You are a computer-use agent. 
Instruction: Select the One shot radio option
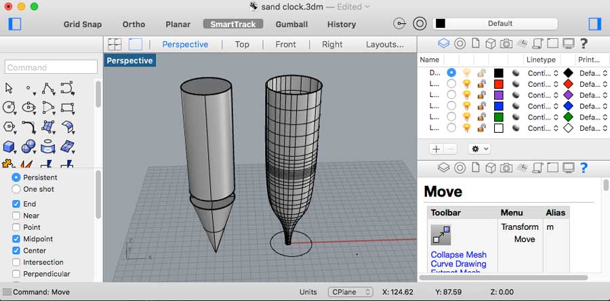pos(16,189)
